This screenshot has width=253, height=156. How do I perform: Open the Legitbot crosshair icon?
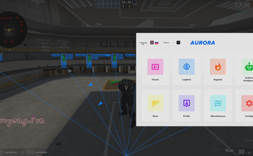[x=186, y=67]
